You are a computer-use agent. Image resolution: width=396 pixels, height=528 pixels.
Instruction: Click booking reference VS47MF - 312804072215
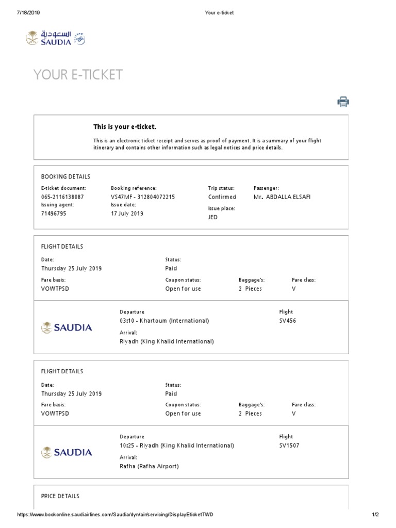pos(143,197)
